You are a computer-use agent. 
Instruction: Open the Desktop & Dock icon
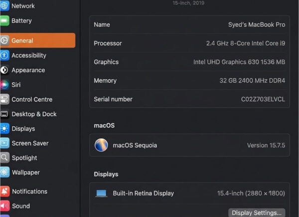[4, 114]
